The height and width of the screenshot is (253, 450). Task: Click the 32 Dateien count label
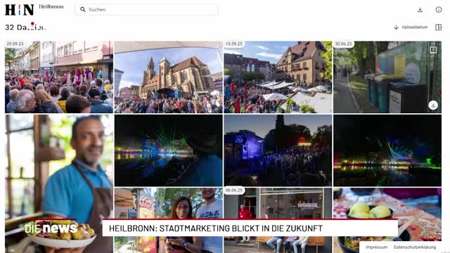[25, 27]
